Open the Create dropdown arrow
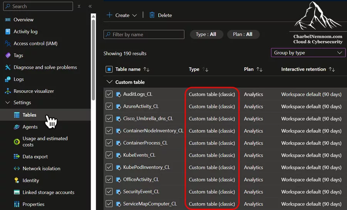 point(135,15)
